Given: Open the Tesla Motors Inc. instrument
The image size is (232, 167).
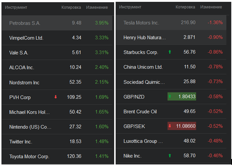Looking at the screenshot, I should (141, 23).
